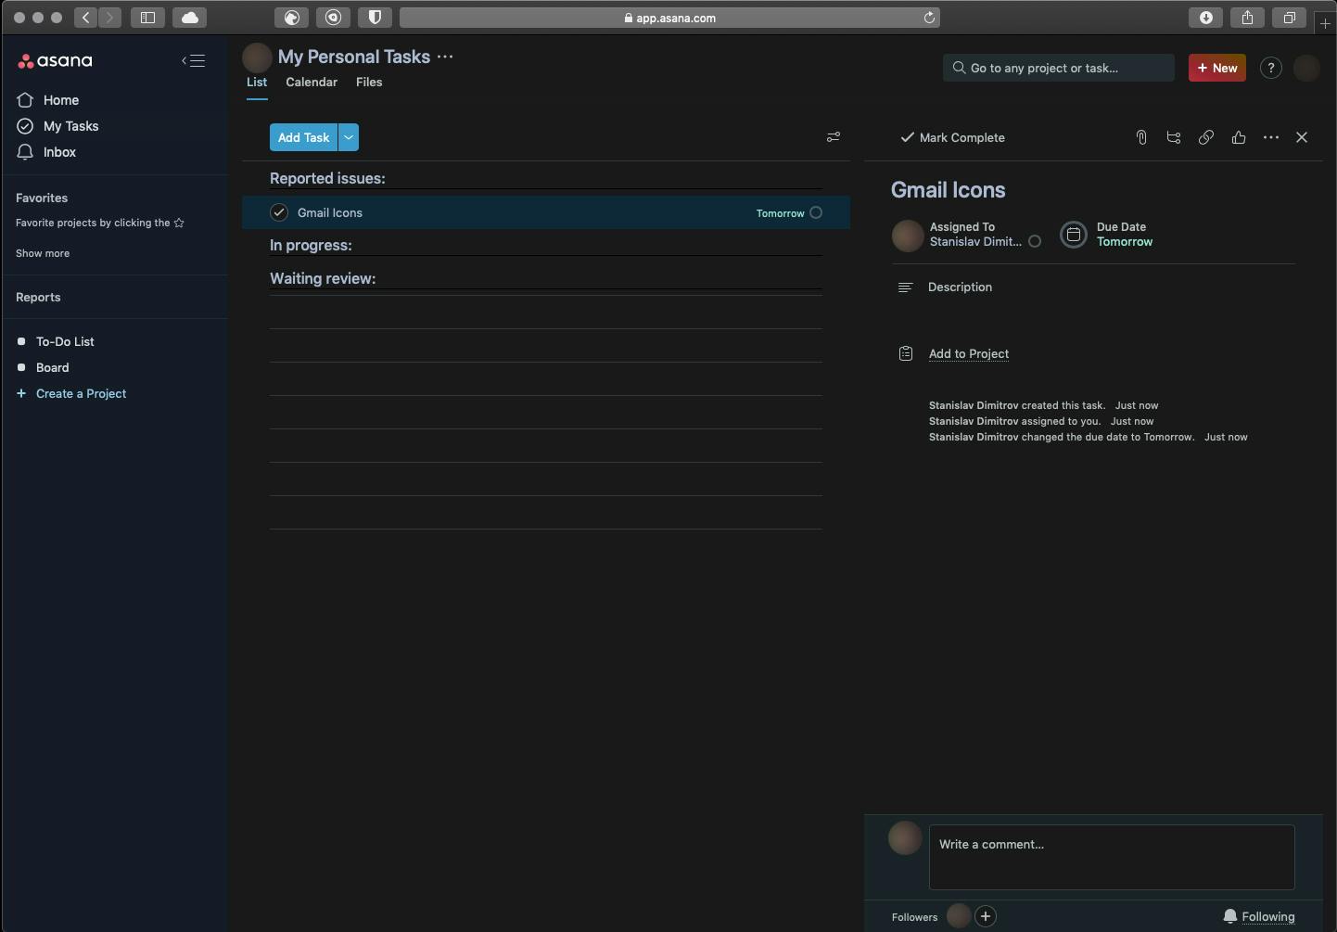Write a comment in the comment box

point(1112,857)
